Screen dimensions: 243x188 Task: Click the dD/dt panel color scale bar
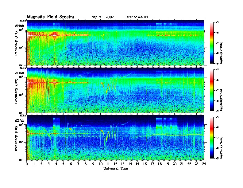pos(212,90)
